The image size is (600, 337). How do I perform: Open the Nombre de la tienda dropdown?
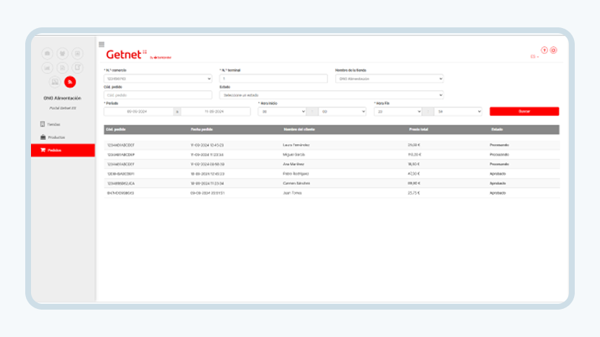389,78
